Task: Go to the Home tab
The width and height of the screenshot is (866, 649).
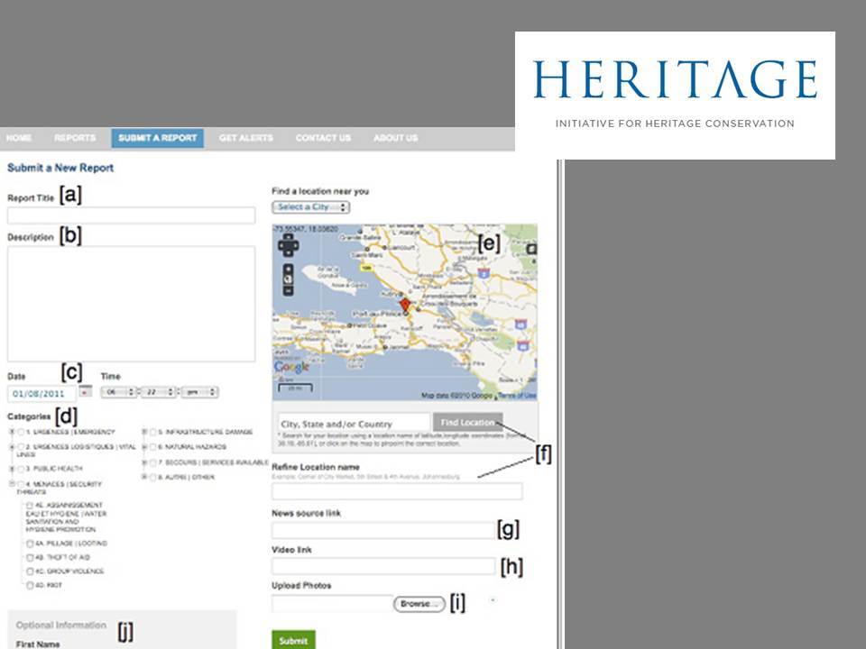Action: (19, 138)
